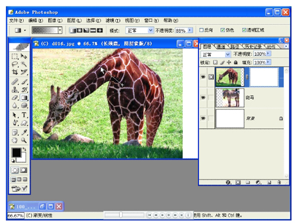Select the Type tool
Image resolution: width=297 pixels, height=224 pixels.
tap(24, 115)
